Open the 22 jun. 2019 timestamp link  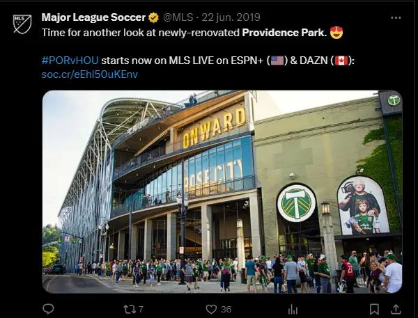[231, 17]
